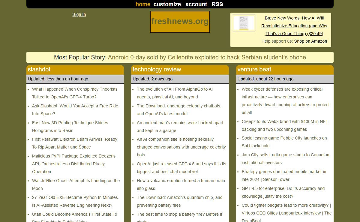Open the RSS menu item
Image resolution: width=360 pixels, height=222 pixels.
[217, 4]
